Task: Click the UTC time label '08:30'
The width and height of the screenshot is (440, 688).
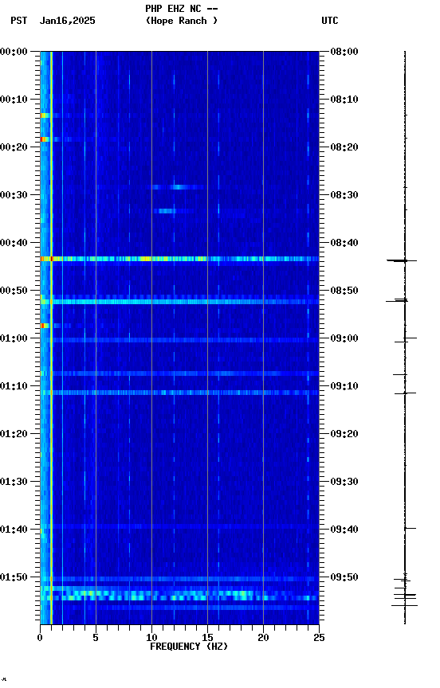Action: click(344, 195)
